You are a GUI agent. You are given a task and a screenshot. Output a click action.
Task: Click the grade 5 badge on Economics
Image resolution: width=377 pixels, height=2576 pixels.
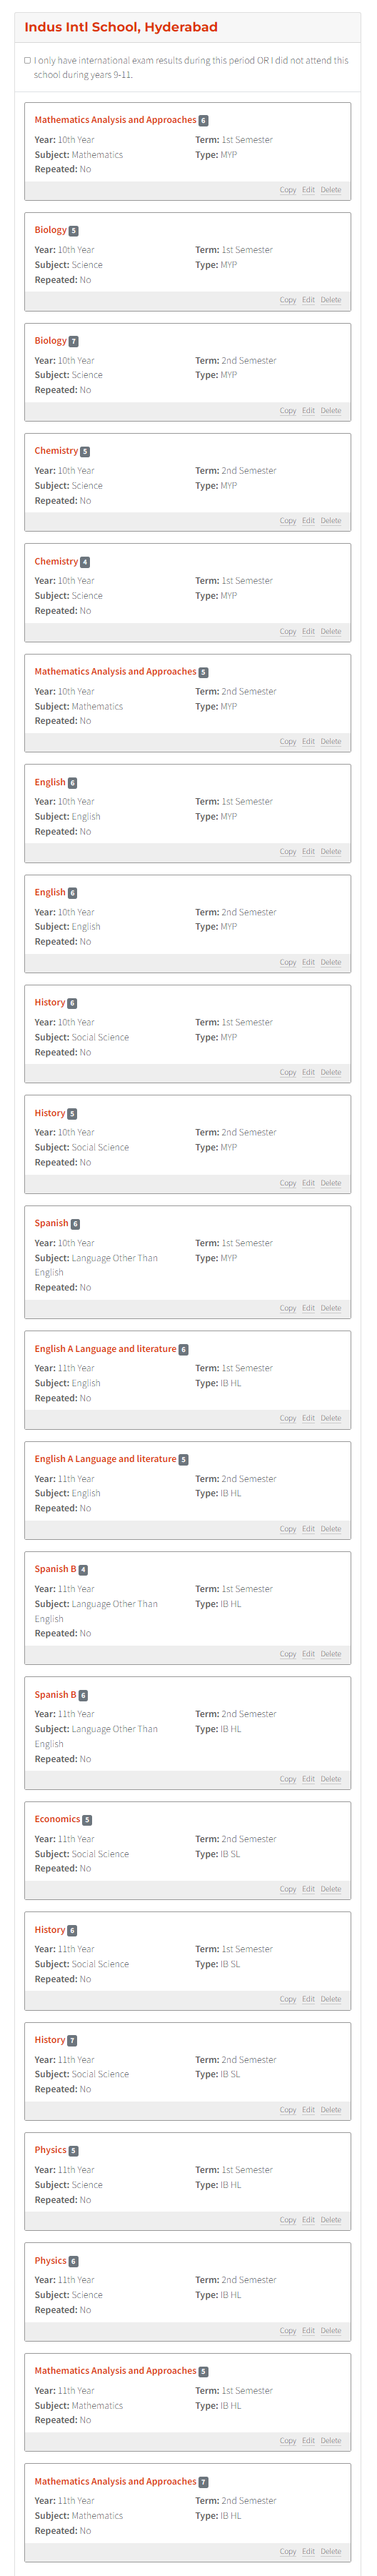pyautogui.click(x=87, y=1820)
